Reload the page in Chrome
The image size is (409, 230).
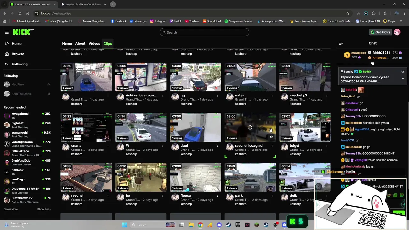(x=20, y=13)
